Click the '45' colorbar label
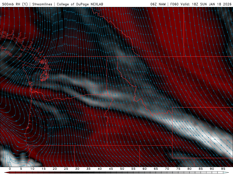Image resolution: width=233 pixels, height=174 pixels. pyautogui.click(x=111, y=169)
